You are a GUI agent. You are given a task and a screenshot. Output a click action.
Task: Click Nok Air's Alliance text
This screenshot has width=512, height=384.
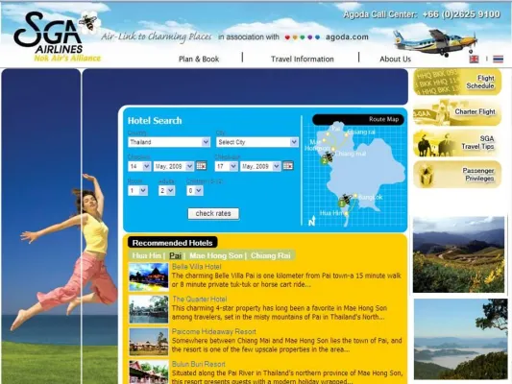click(67, 59)
